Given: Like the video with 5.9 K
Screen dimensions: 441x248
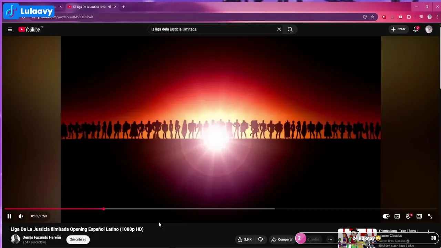Looking at the screenshot, I should coord(245,239).
